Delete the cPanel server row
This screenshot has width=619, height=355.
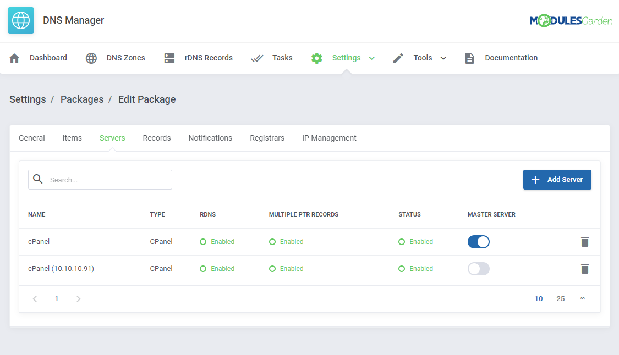pos(585,242)
